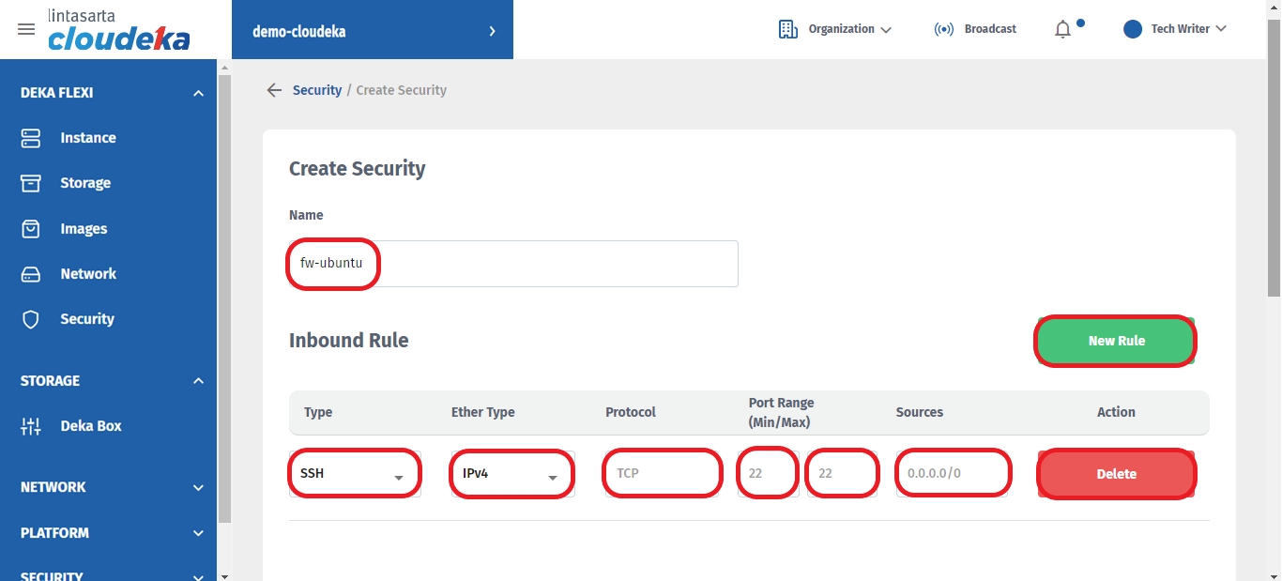Click the green New Rule button
The height and width of the screenshot is (581, 1282).
pyautogui.click(x=1116, y=341)
